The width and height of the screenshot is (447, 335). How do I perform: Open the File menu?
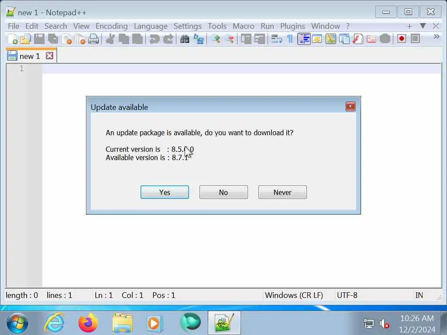14,26
